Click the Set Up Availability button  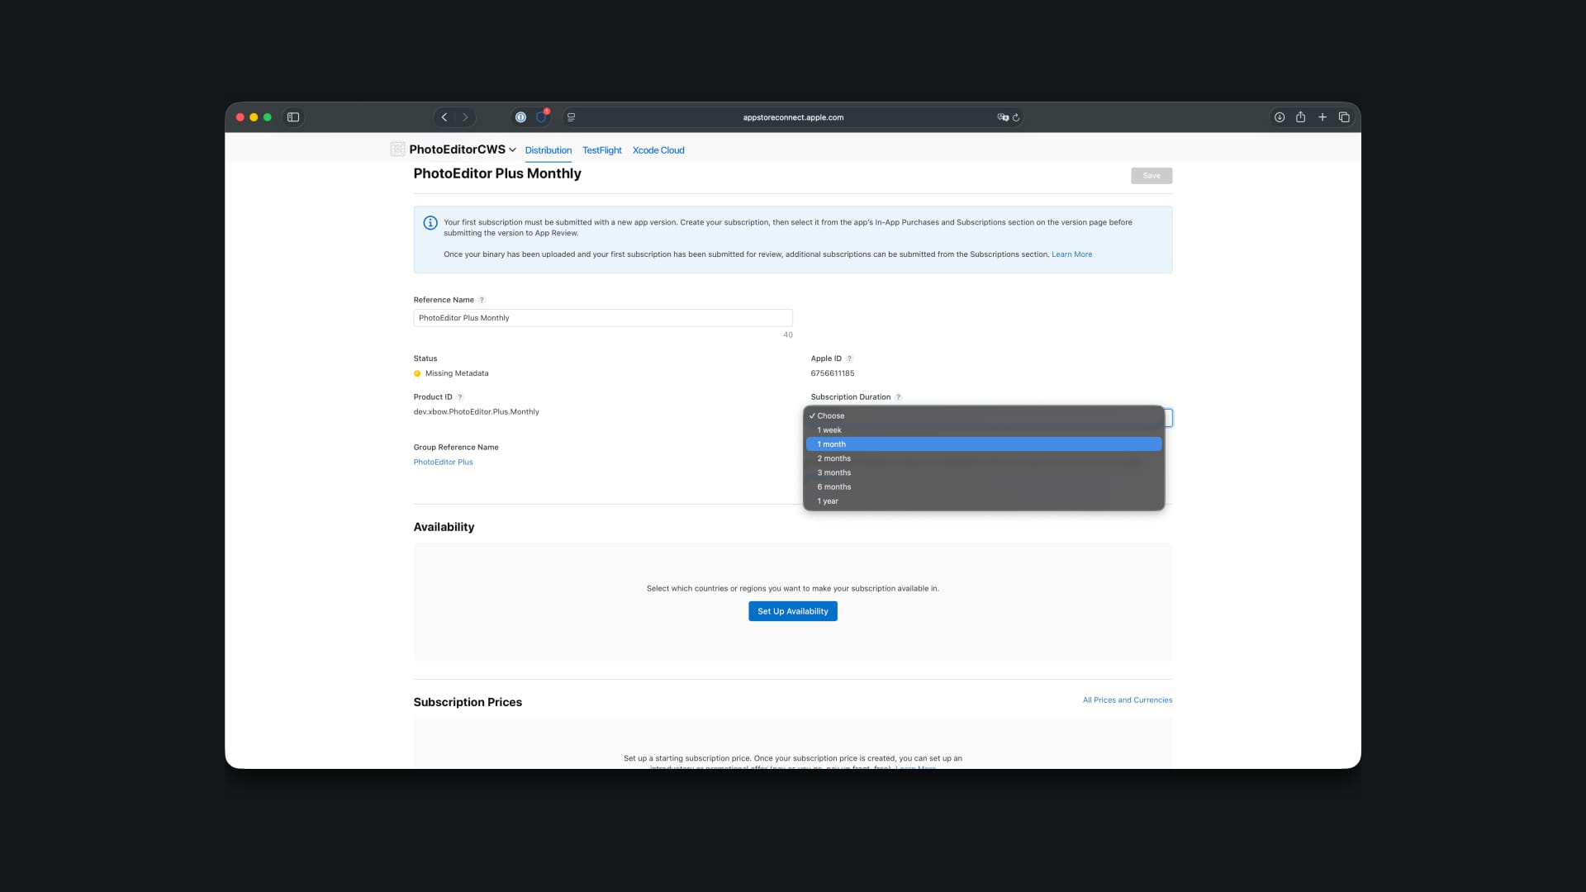792,611
